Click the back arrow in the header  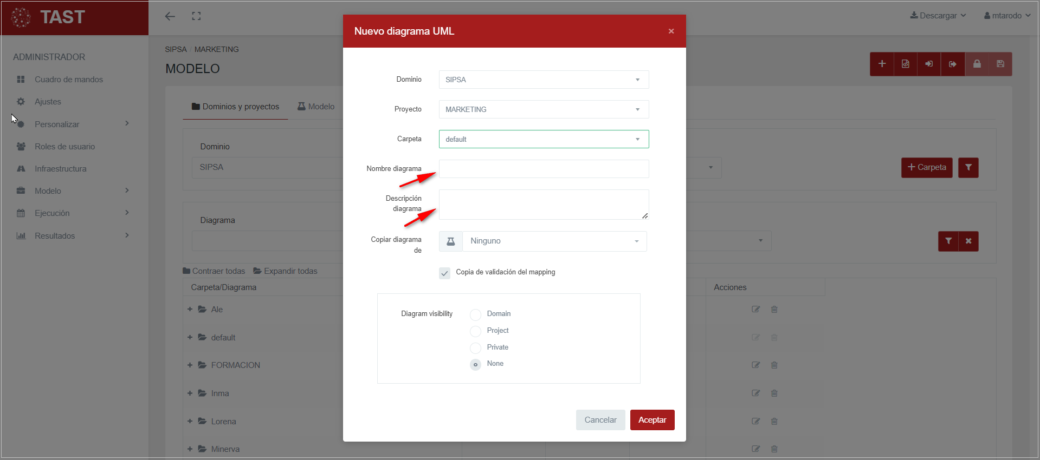click(x=170, y=16)
